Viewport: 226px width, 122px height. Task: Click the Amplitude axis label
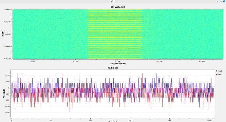(x=4, y=94)
